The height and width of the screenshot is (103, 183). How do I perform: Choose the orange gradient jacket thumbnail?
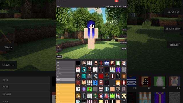pos(118,83)
